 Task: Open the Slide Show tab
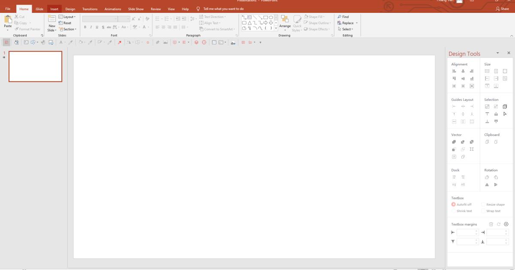tap(136, 9)
